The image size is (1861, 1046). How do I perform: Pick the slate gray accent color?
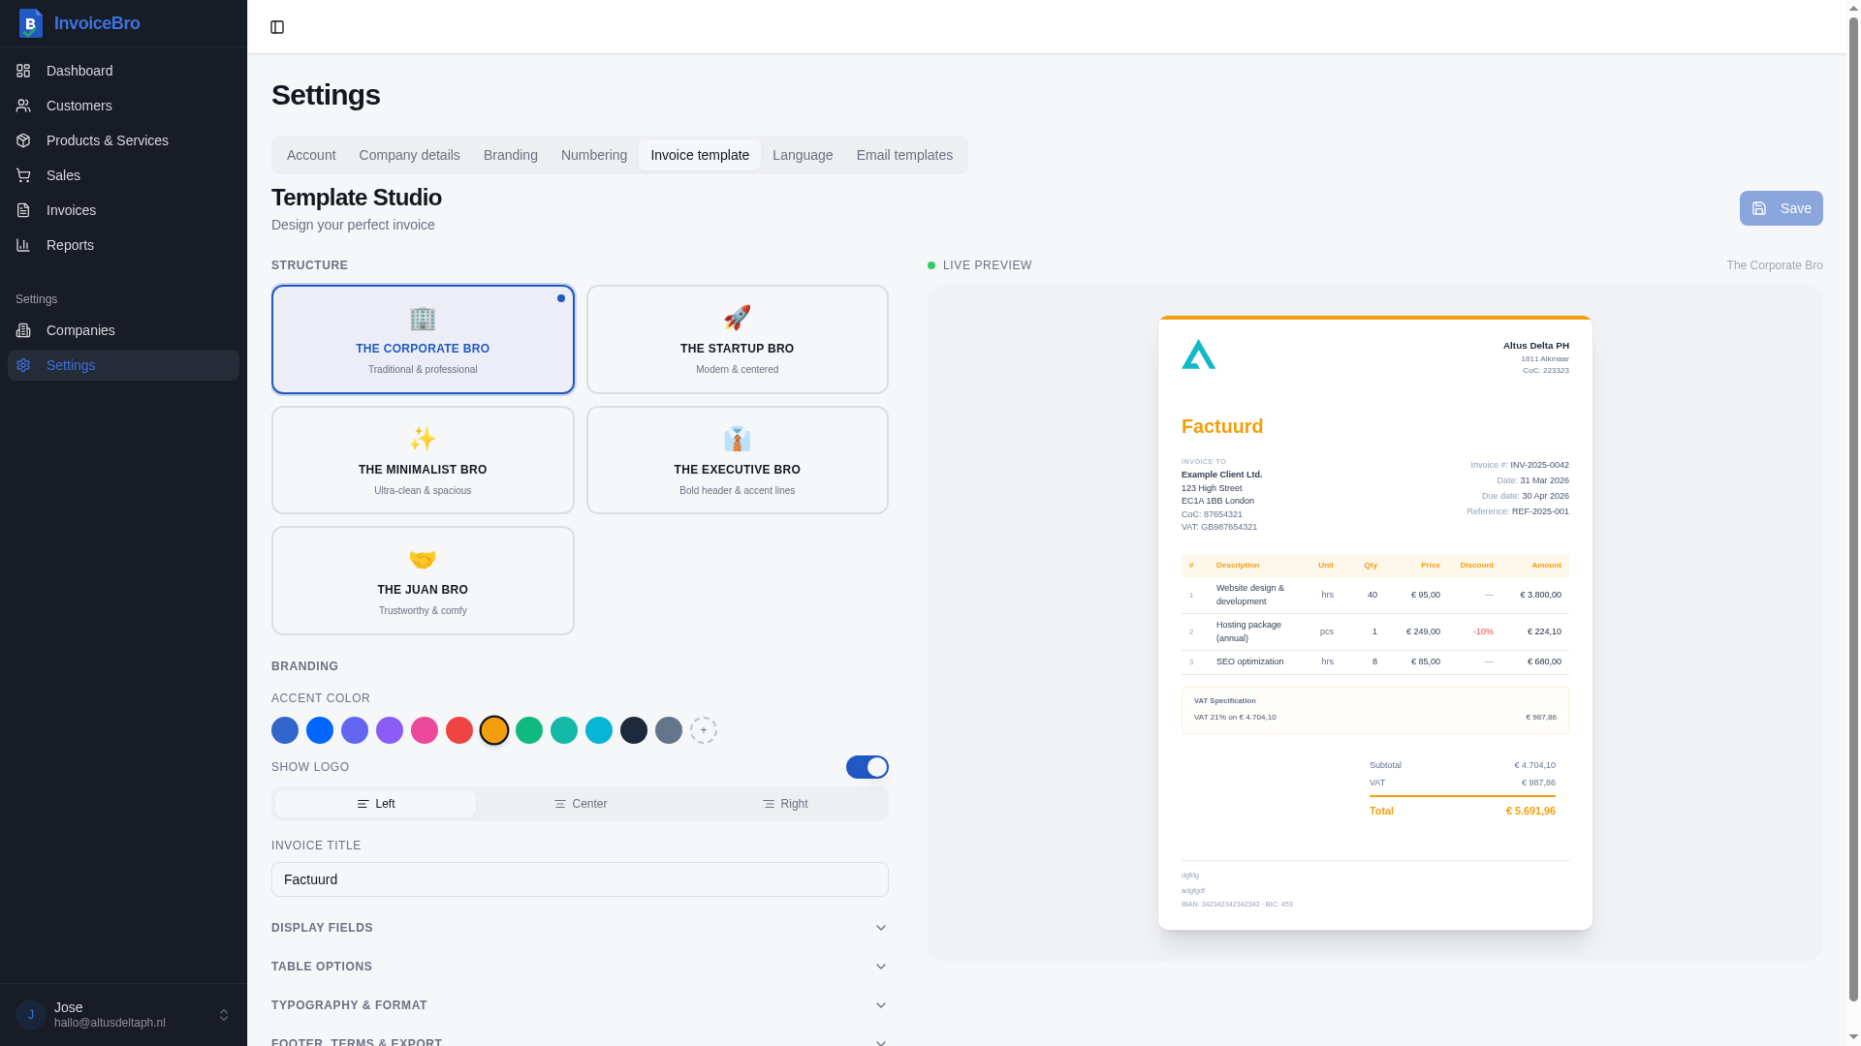[x=669, y=730]
